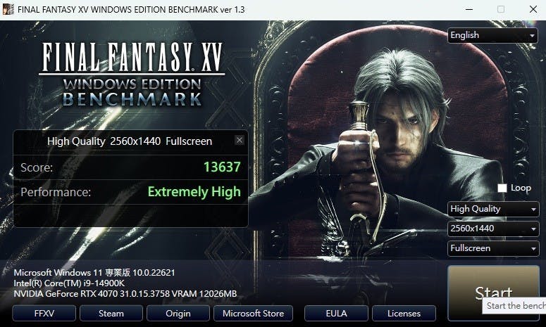Close the benchmark window
Screen dimensions: 546x327
point(533,9)
